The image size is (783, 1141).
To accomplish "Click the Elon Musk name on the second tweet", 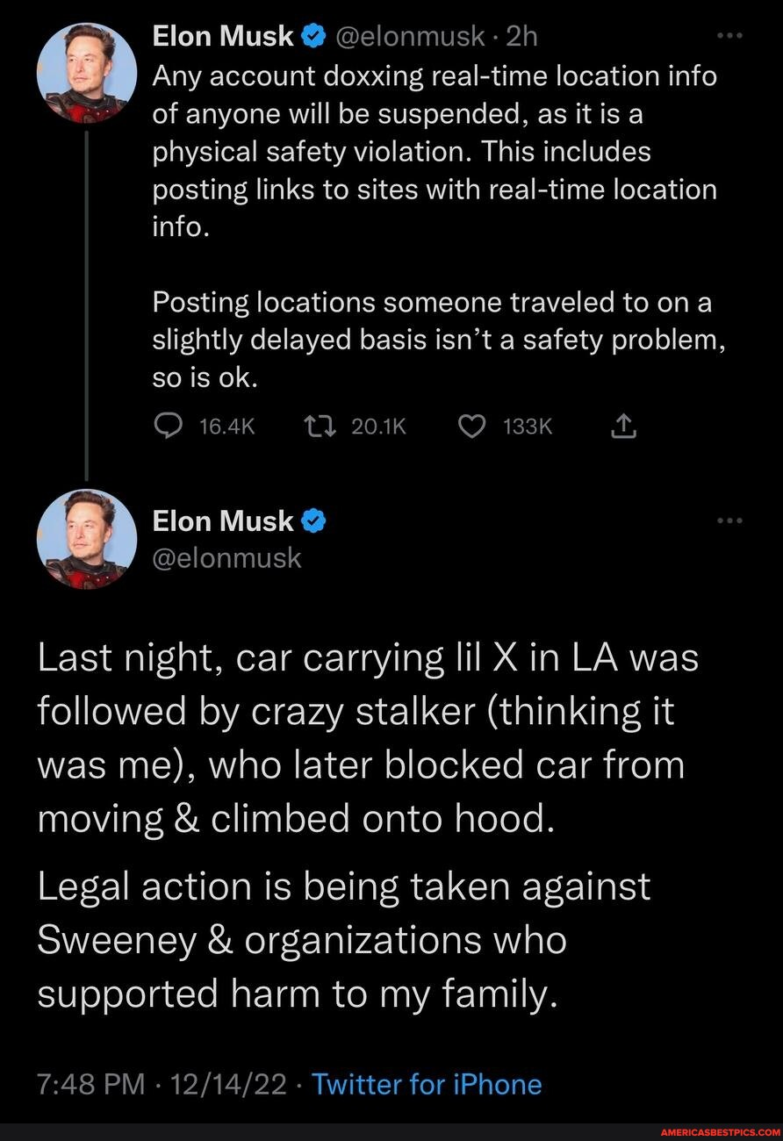I will [x=223, y=520].
